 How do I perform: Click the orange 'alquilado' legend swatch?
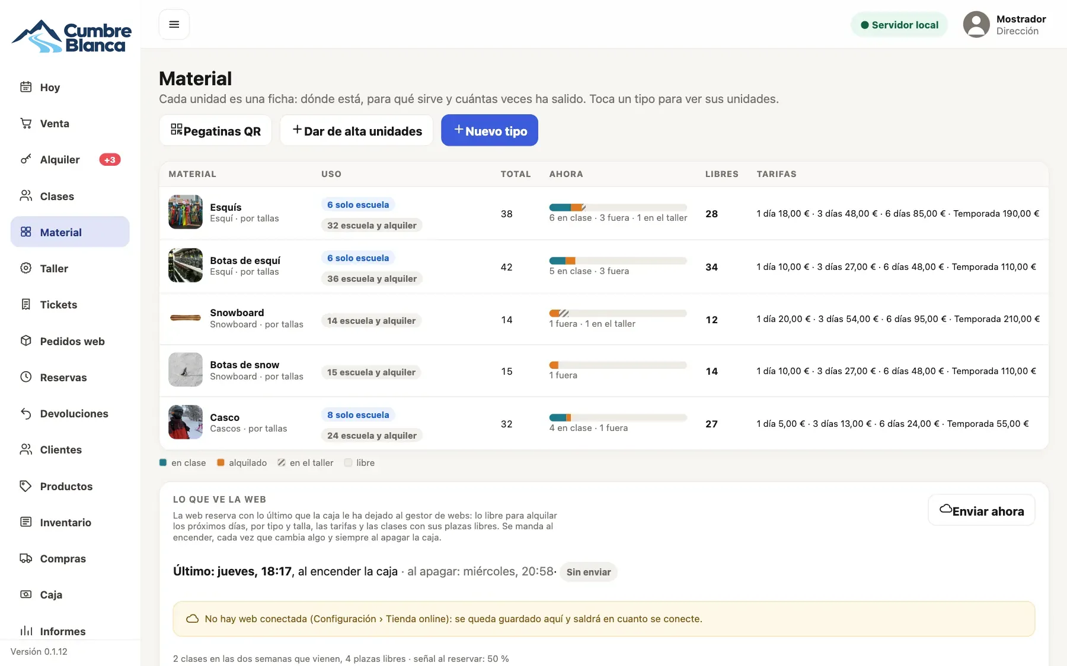click(x=221, y=462)
